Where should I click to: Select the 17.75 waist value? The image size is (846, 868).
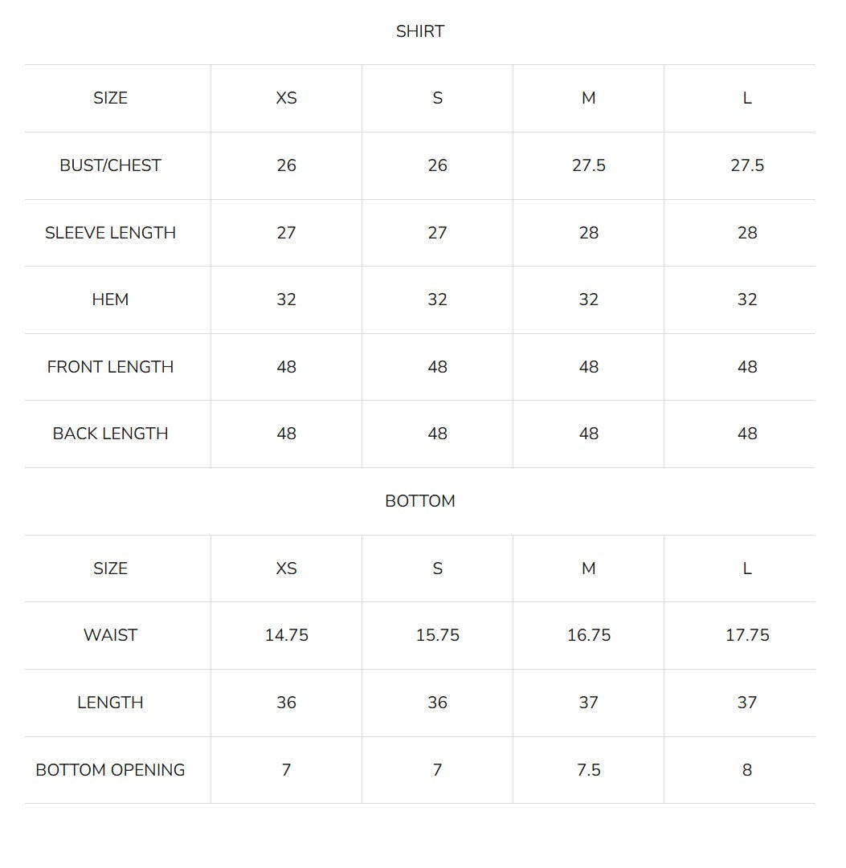pos(747,635)
